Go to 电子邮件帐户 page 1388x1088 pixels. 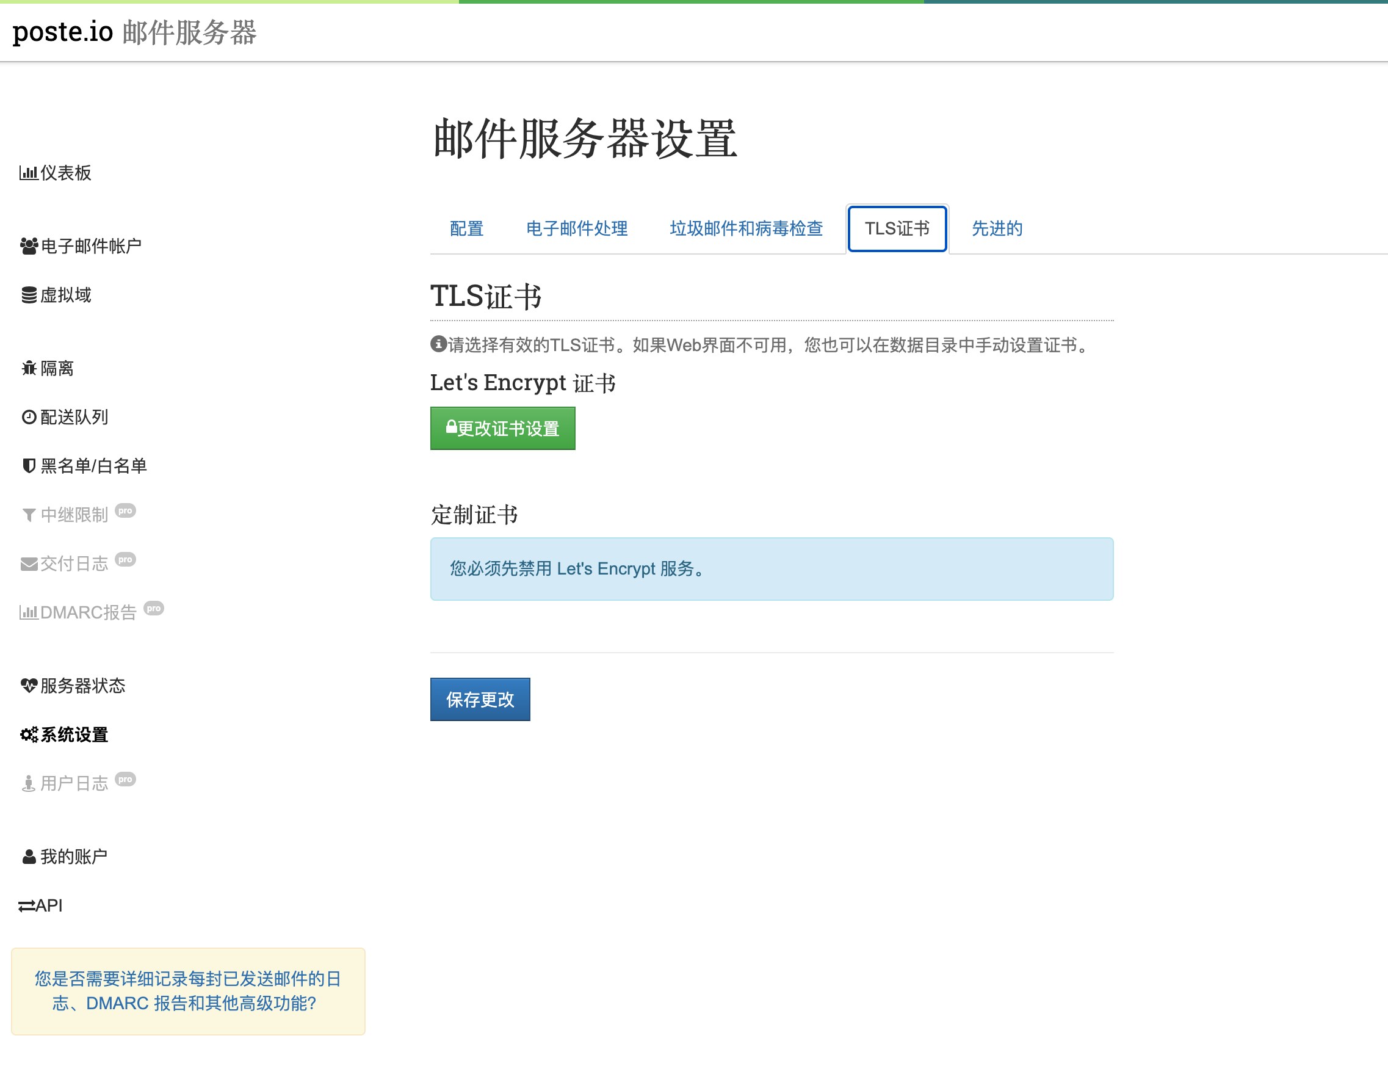pos(81,247)
